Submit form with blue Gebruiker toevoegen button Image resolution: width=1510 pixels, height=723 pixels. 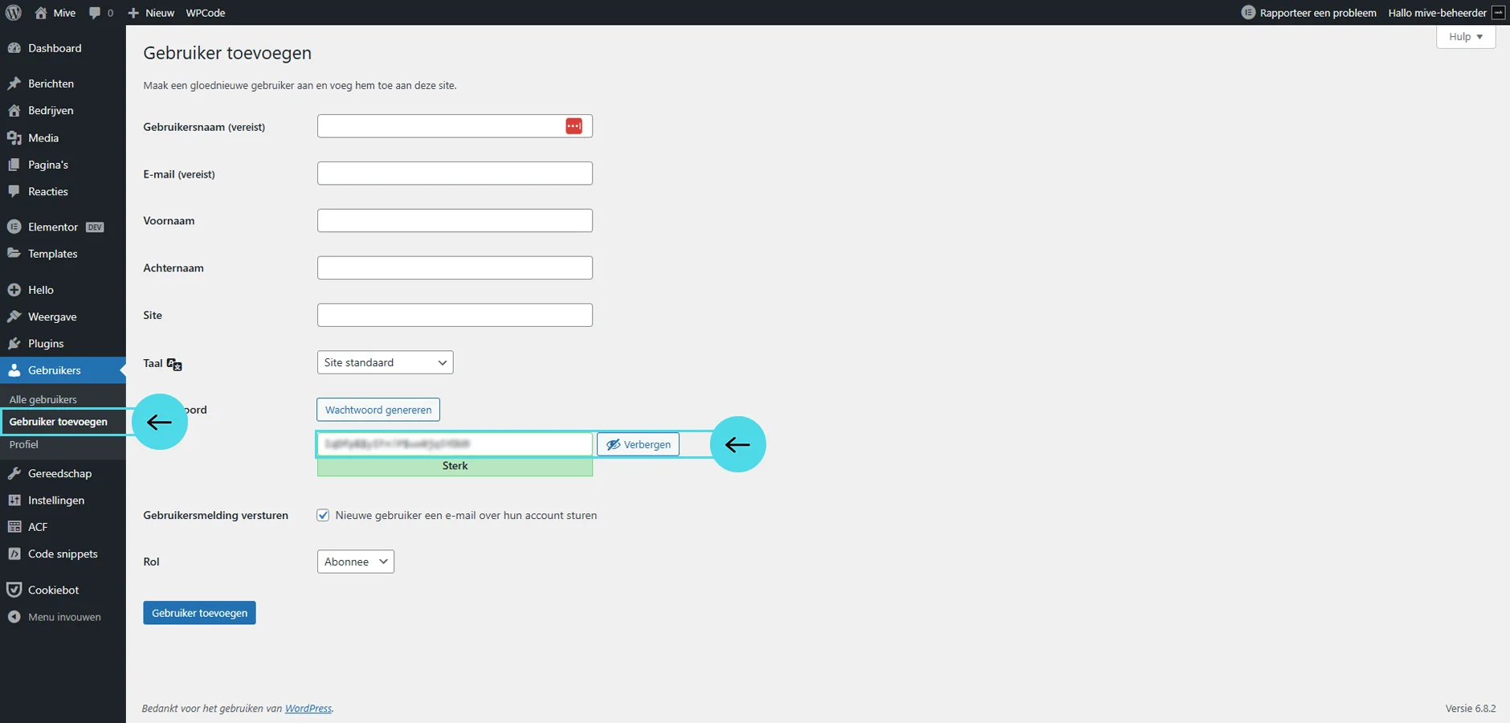coord(199,613)
